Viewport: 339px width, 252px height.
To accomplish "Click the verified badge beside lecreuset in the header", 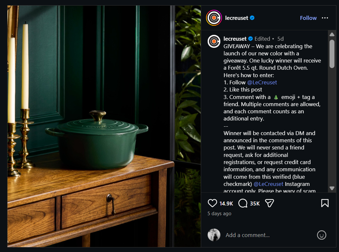I will click(x=251, y=18).
